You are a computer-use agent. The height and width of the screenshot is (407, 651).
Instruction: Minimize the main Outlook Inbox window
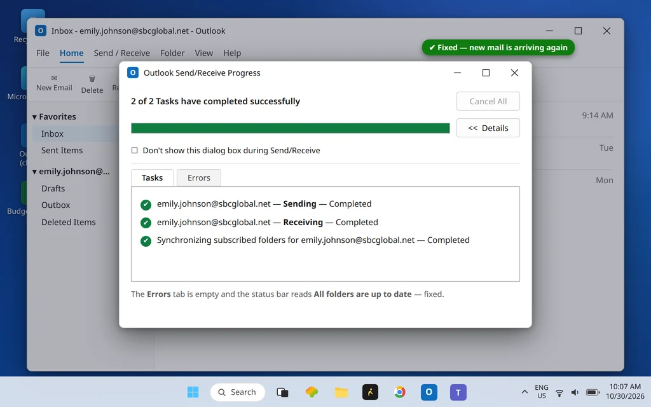click(549, 31)
